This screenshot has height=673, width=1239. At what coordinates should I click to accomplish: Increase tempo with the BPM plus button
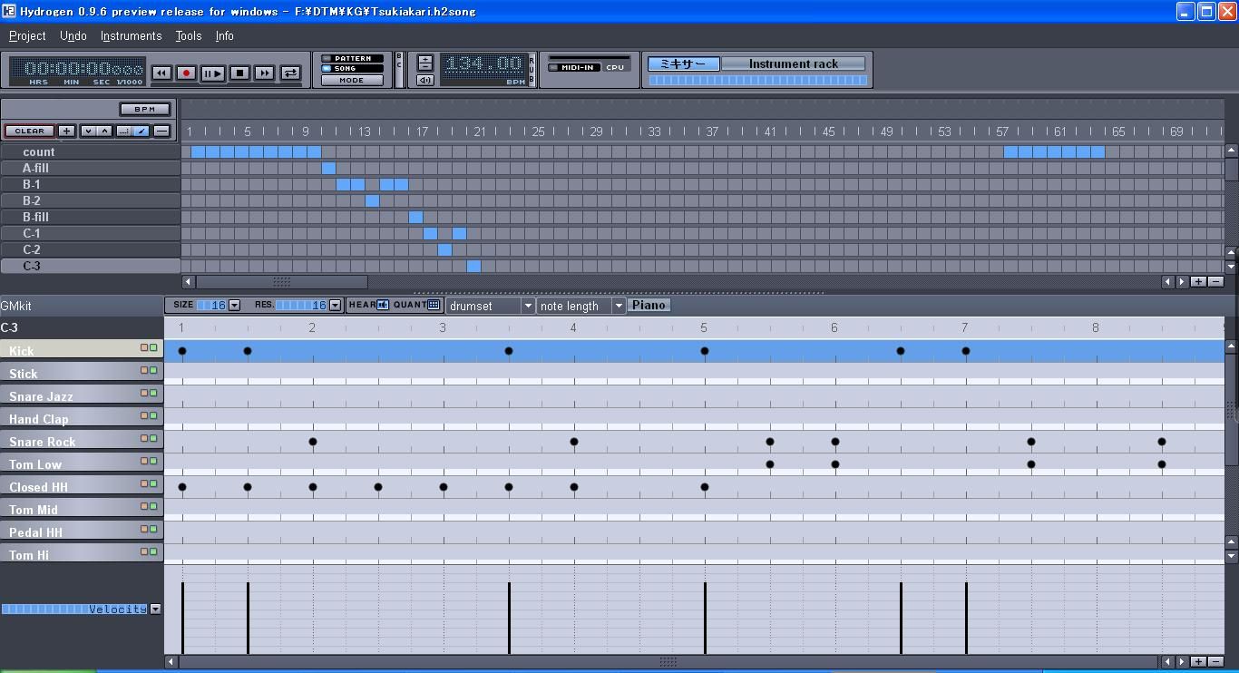pos(424,60)
